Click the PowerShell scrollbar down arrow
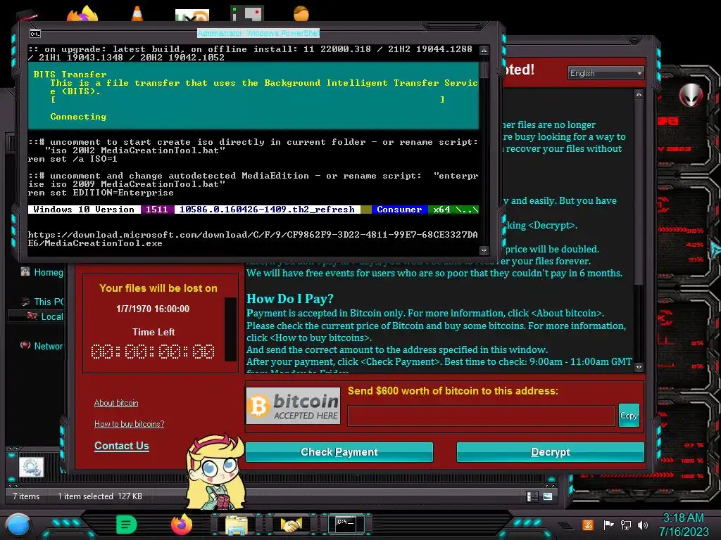Image resolution: width=721 pixels, height=540 pixels. 484,250
